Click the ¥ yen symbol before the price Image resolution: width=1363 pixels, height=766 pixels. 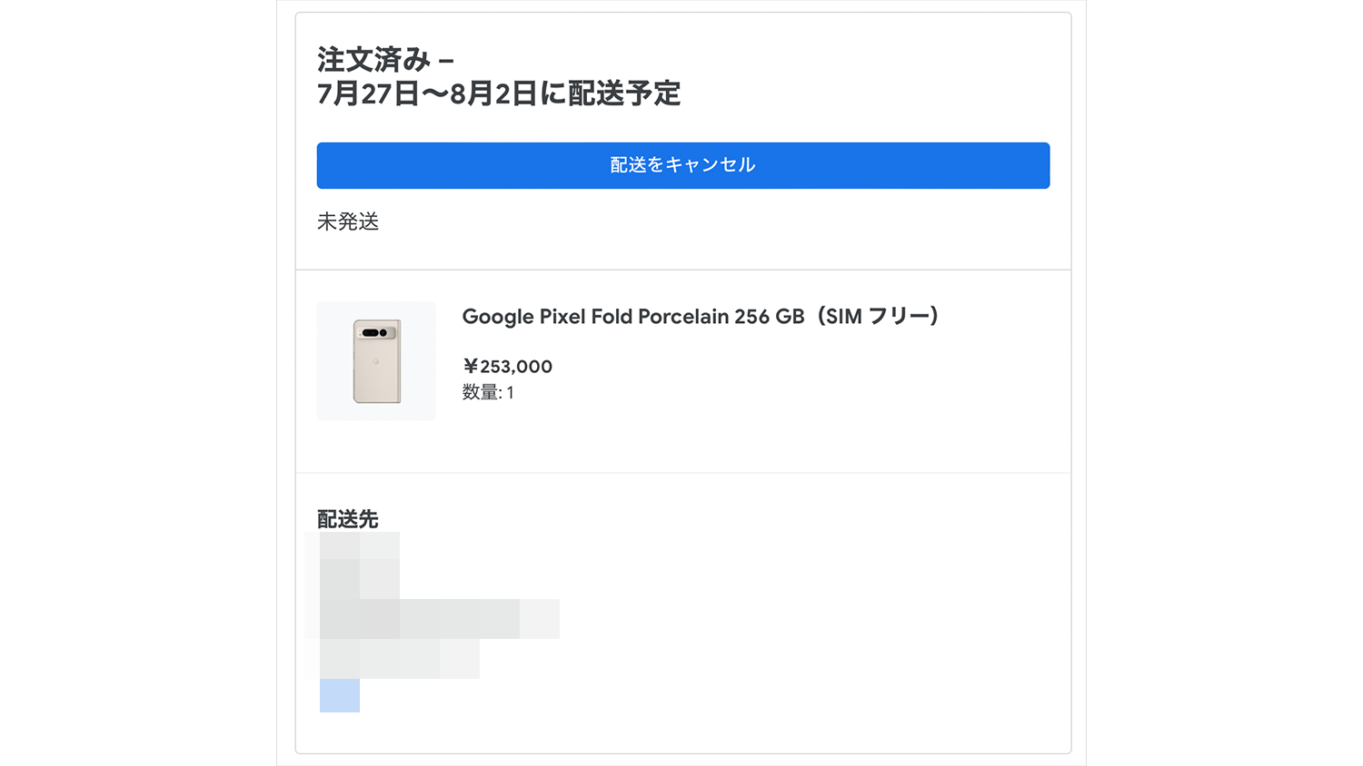(x=470, y=367)
